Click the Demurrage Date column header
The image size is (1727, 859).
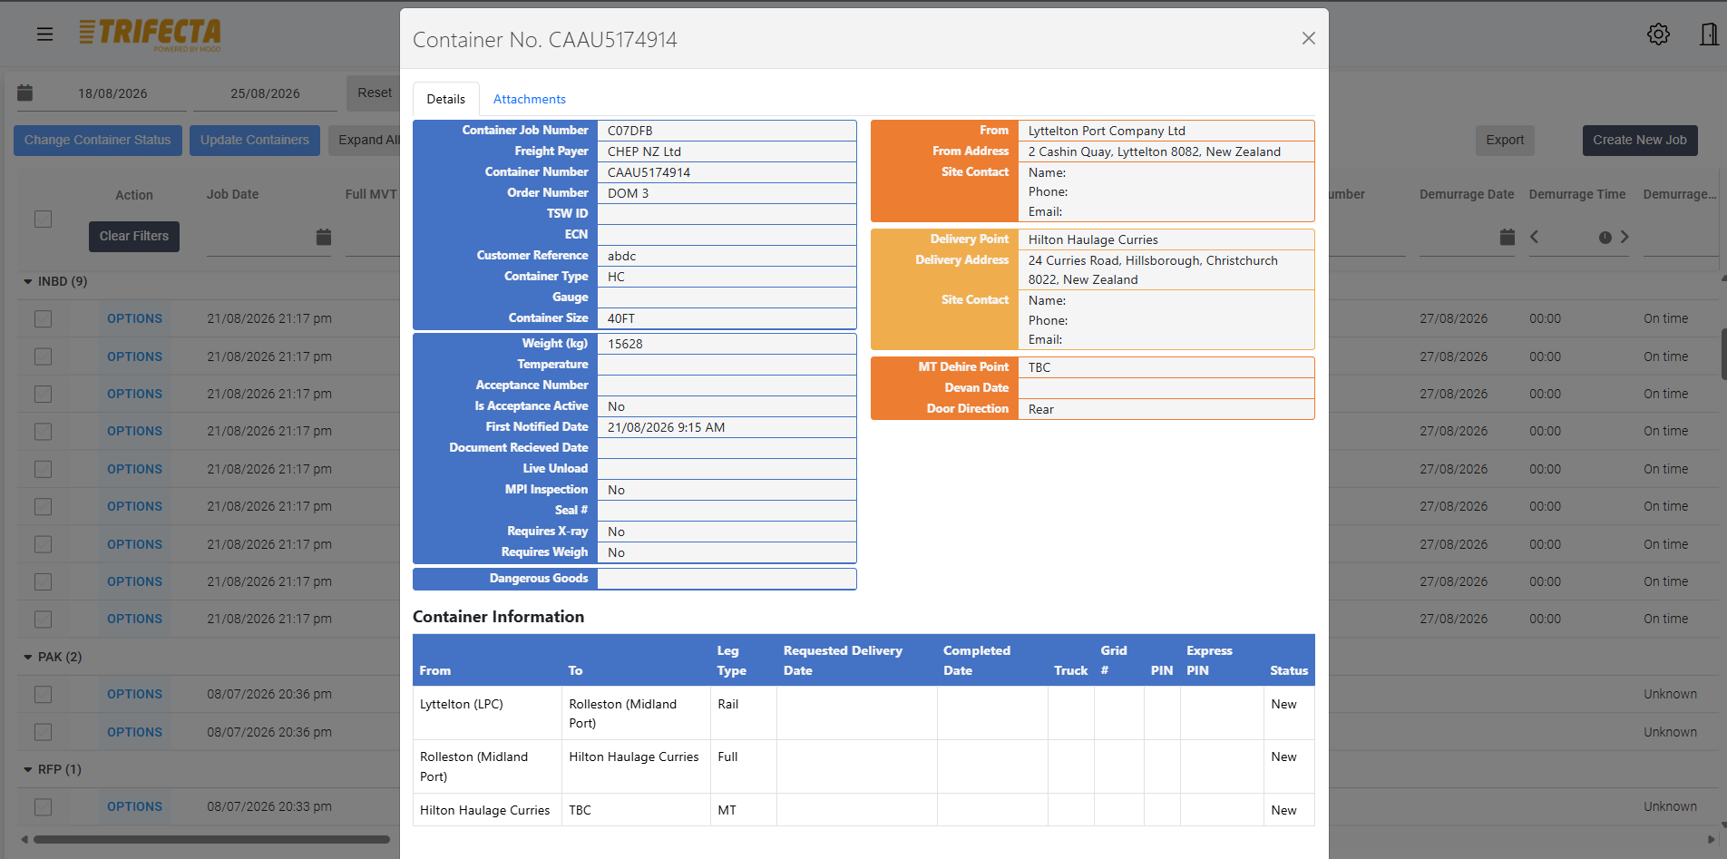tap(1467, 194)
